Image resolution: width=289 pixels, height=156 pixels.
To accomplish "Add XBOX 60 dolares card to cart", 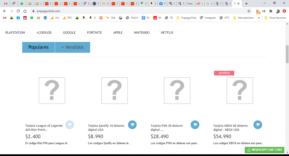I will tap(258, 125).
